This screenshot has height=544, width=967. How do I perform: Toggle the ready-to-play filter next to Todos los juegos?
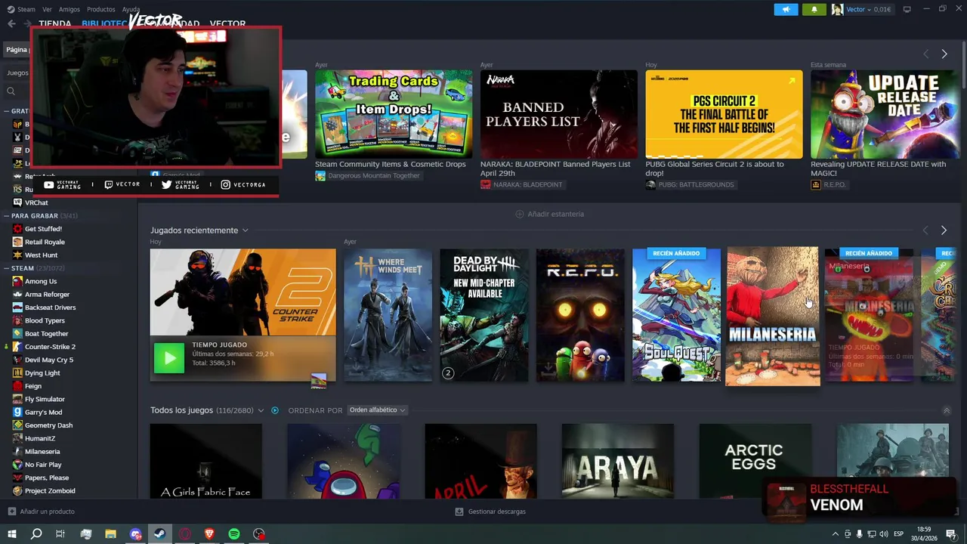click(275, 410)
